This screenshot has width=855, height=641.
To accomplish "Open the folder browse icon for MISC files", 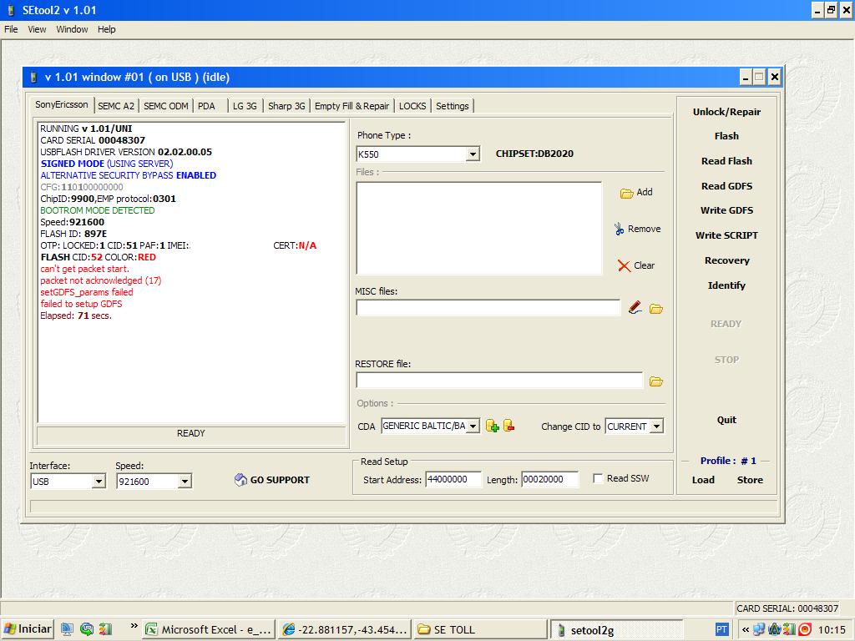I will (656, 309).
